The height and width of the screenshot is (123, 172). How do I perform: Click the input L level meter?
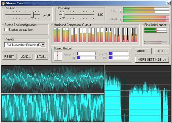(146, 9)
